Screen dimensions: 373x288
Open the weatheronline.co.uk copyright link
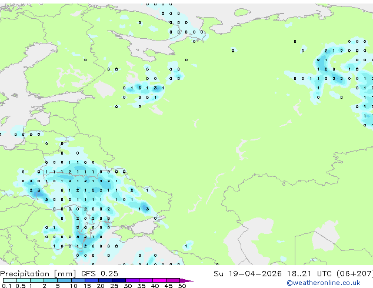pyautogui.click(x=324, y=283)
